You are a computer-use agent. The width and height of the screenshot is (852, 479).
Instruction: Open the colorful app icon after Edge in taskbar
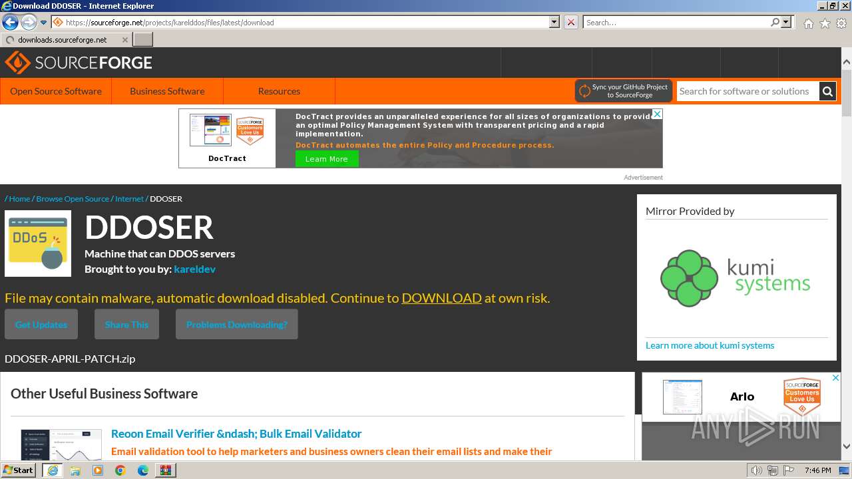166,470
